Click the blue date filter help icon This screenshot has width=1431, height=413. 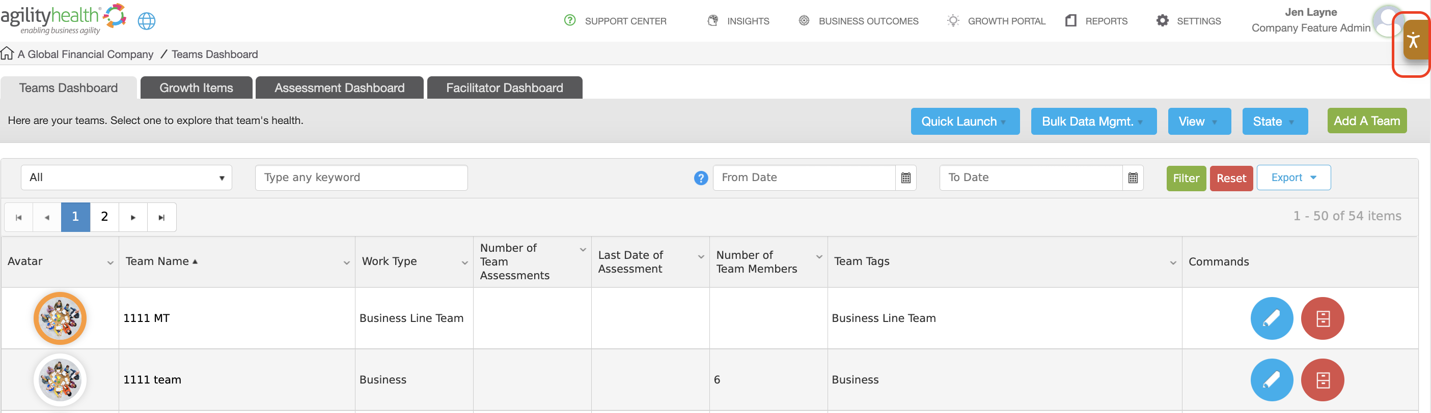point(701,178)
